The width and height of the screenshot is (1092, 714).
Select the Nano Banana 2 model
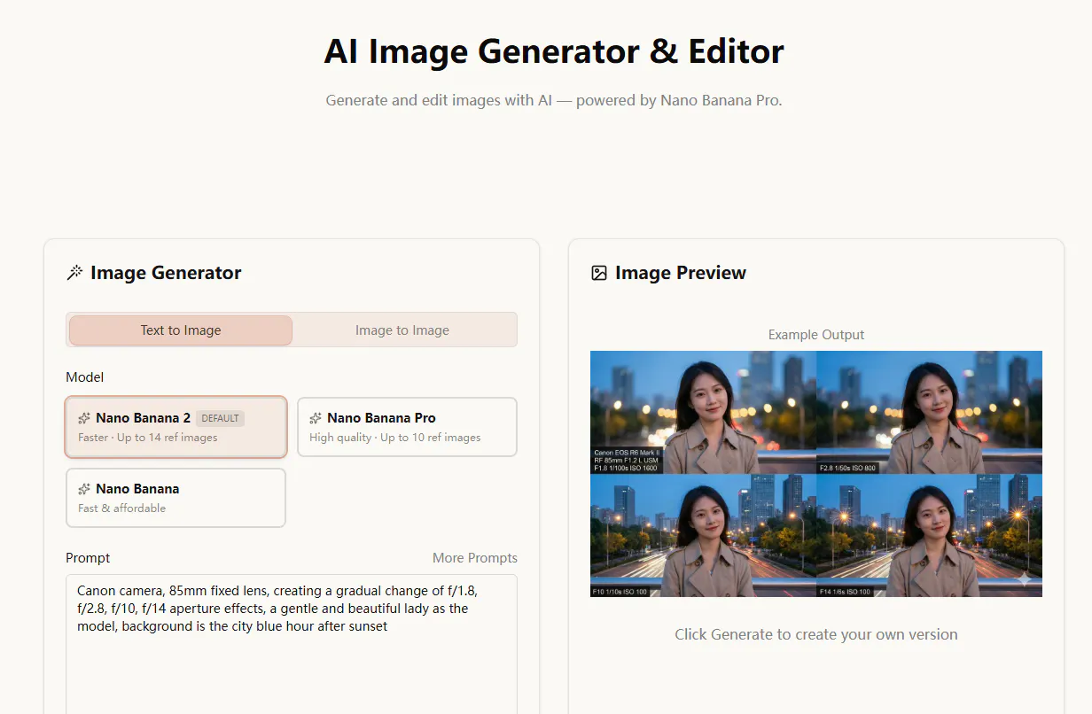click(x=175, y=427)
